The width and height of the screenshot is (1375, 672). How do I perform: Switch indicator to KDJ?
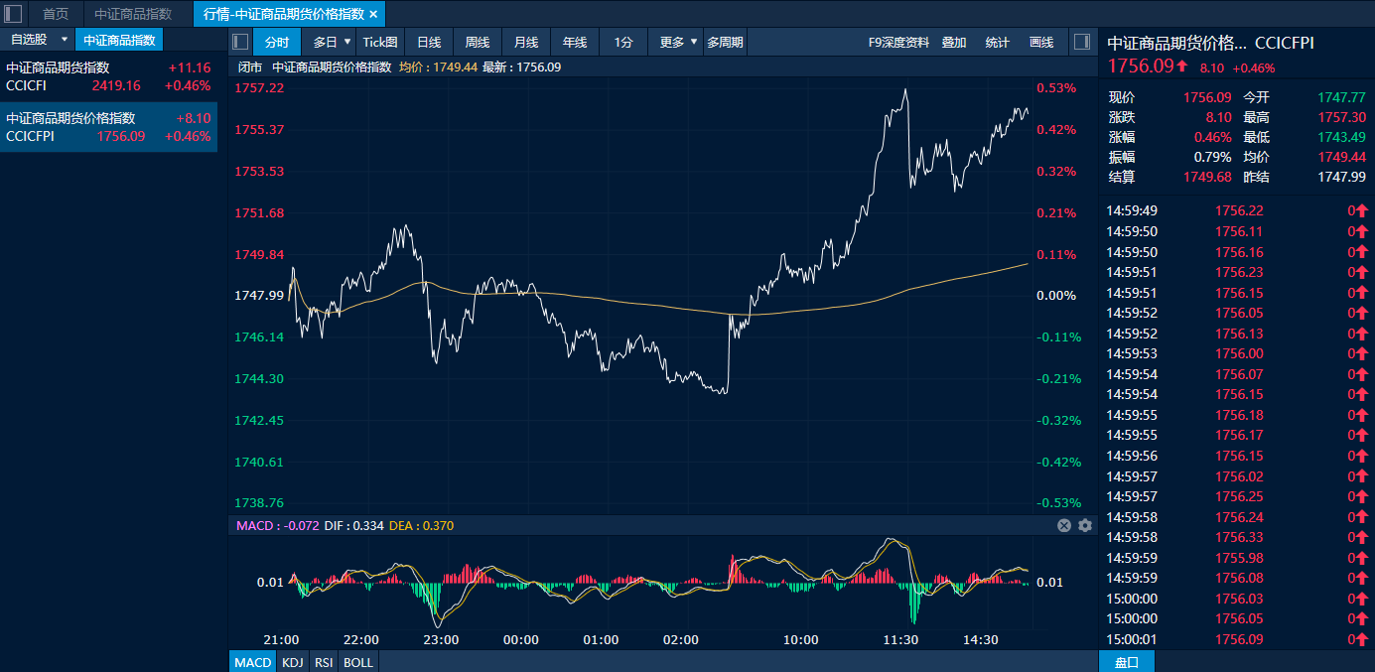pos(292,662)
